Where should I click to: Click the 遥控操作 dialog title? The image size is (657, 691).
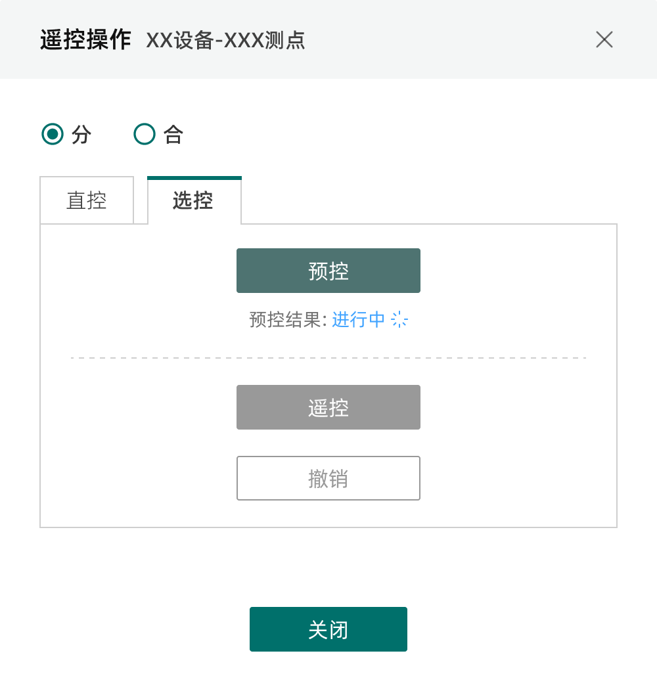(x=85, y=39)
